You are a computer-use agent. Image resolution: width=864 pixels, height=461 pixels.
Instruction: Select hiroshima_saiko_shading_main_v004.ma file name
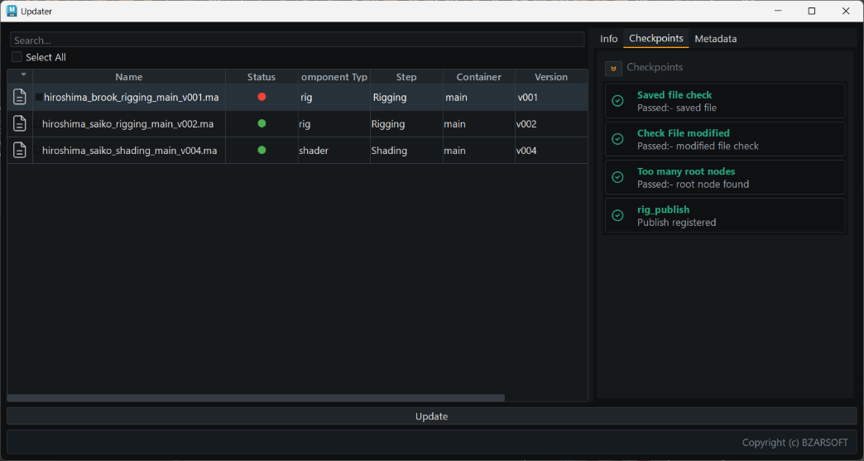click(129, 151)
